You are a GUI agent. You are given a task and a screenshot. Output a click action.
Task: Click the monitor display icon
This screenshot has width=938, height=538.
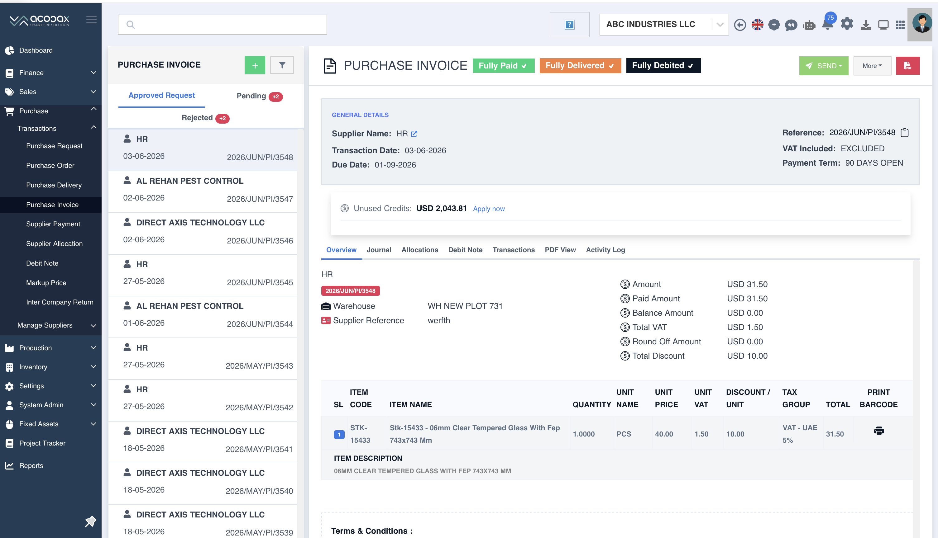click(883, 25)
